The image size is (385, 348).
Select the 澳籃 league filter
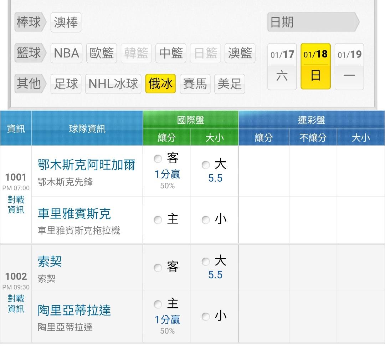coord(240,53)
